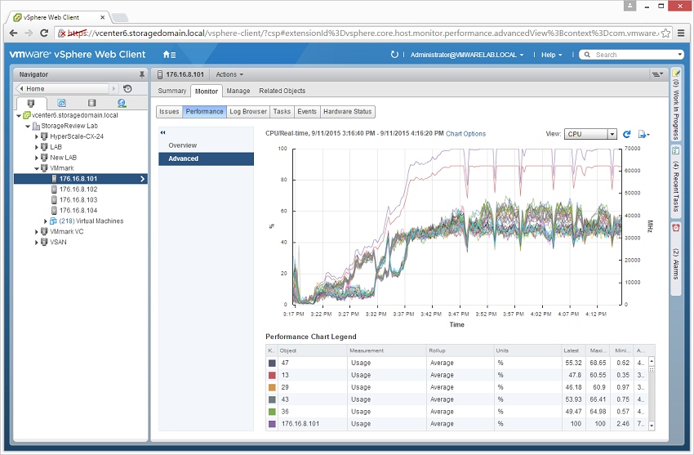Close the vSphere Web Client browser tab
The height and width of the screenshot is (455, 694).
[x=102, y=17]
